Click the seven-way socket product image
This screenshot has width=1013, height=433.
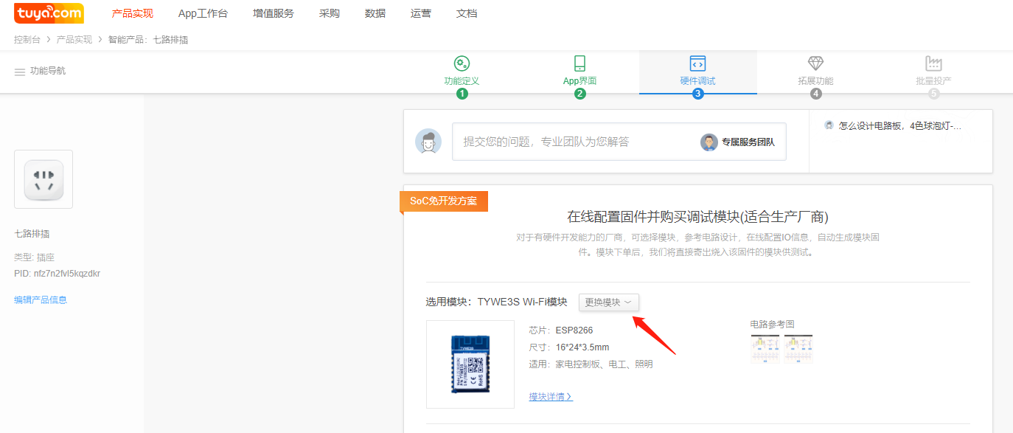click(x=43, y=179)
